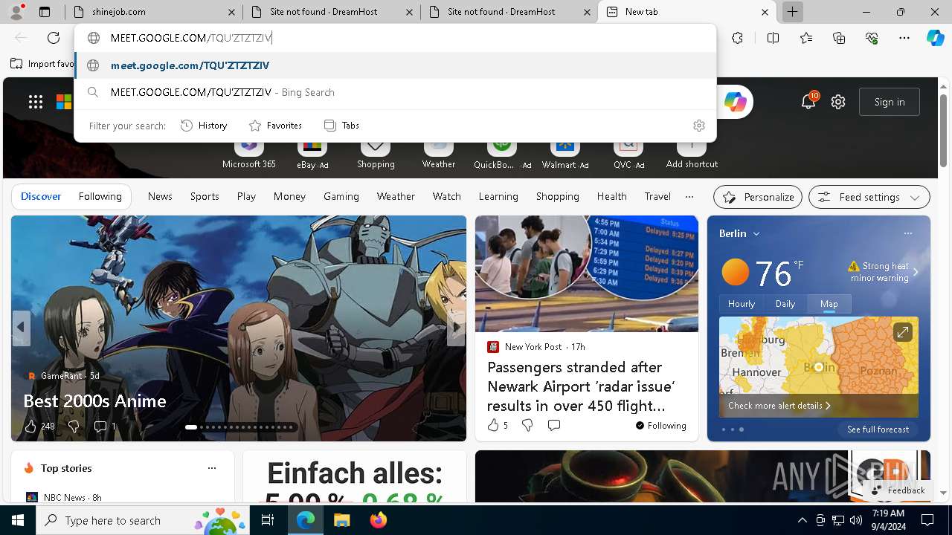Click the Copilot icon on the page
Viewport: 952px width, 535px height.
click(x=735, y=102)
